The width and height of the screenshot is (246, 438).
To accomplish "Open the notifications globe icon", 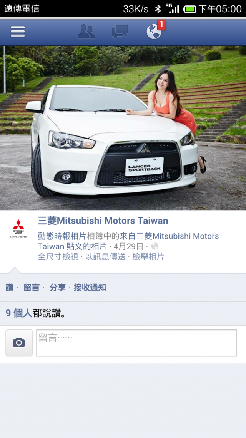I will tap(154, 32).
